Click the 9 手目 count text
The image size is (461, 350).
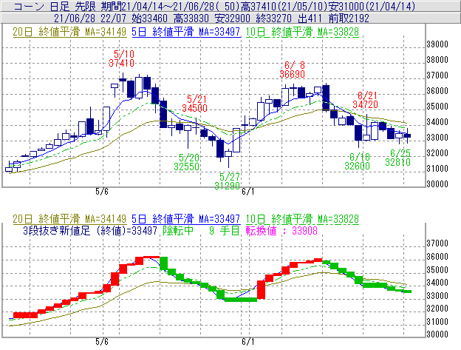(x=225, y=230)
